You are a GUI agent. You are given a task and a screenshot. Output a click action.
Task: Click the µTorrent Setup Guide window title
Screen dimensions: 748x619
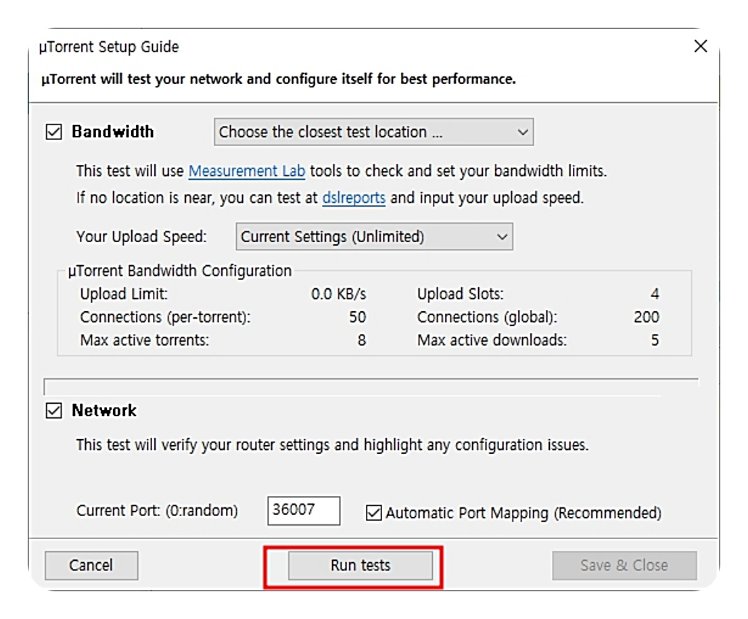tap(109, 47)
